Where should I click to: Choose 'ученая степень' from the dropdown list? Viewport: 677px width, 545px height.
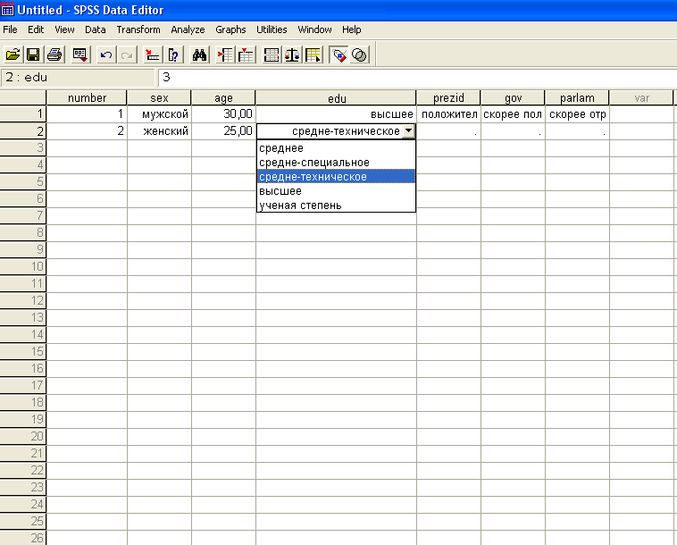pos(336,205)
